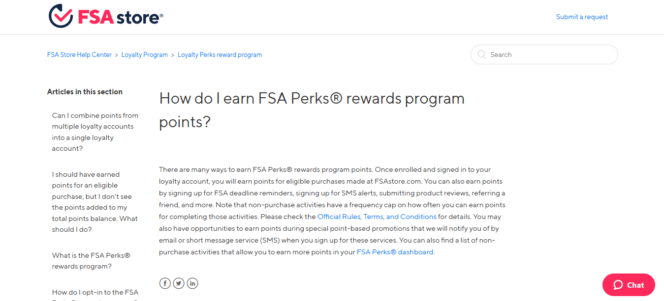Go to FSA Store Help Center breadcrumb
664x301 pixels.
(x=79, y=55)
